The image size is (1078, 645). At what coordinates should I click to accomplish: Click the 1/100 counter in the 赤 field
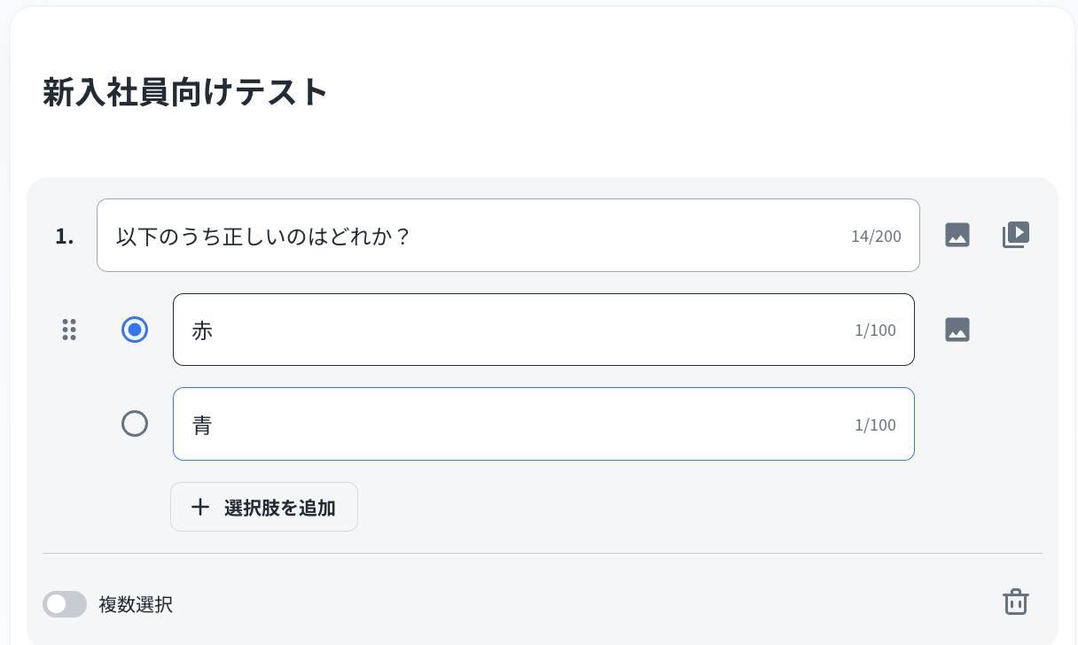[875, 330]
